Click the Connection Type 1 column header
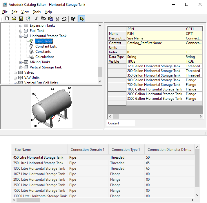207x203 pixels. pyautogui.click(x=126, y=150)
